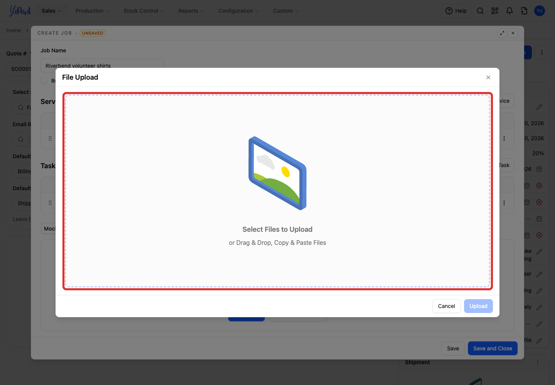Open the global search icon in top bar
Screen dimensions: 555x385
point(480,11)
